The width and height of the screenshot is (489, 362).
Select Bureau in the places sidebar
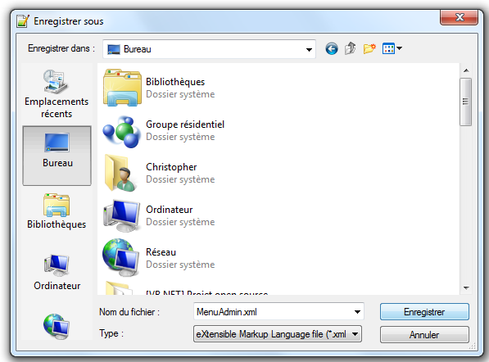[x=57, y=156]
